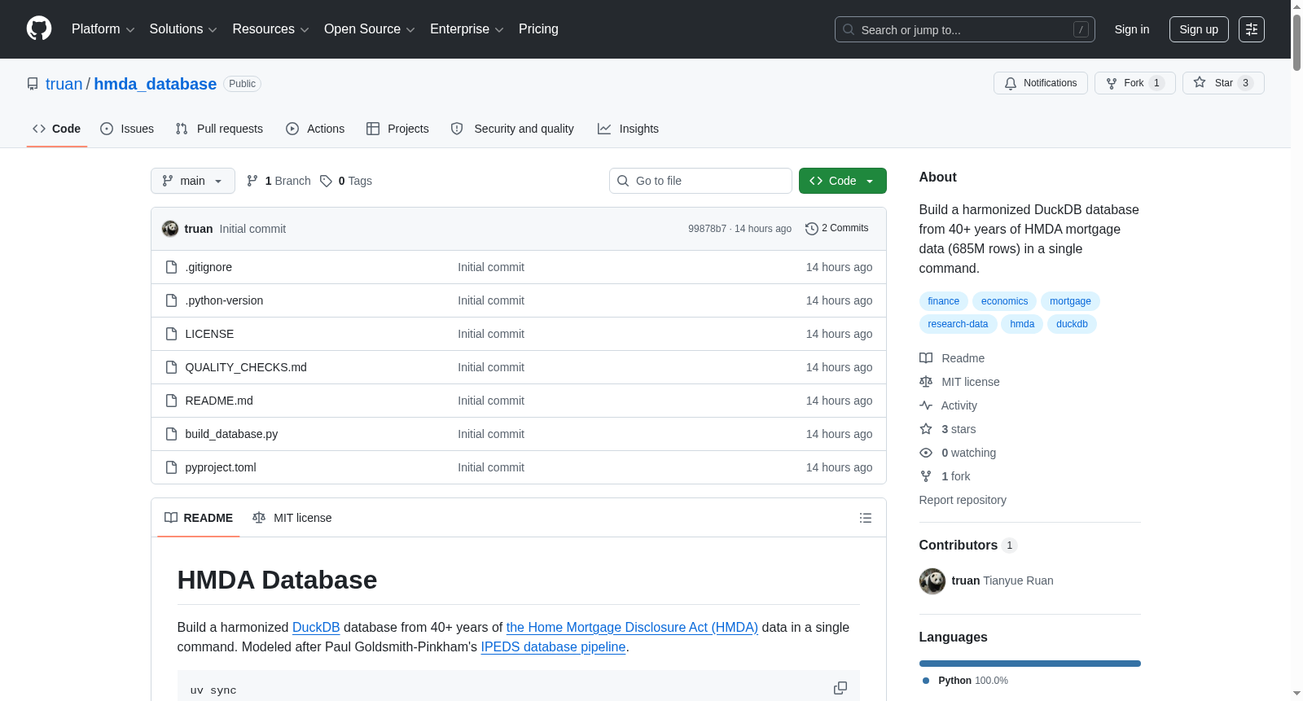Click the Pricing link
This screenshot has width=1303, height=701.
coord(538,29)
